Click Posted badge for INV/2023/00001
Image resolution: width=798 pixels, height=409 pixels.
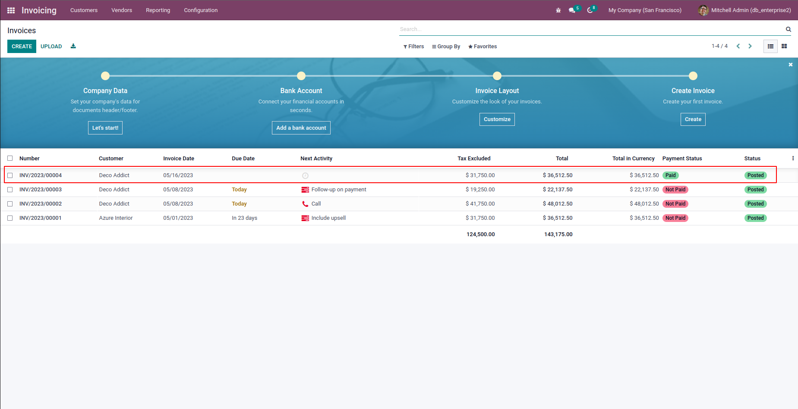point(756,218)
